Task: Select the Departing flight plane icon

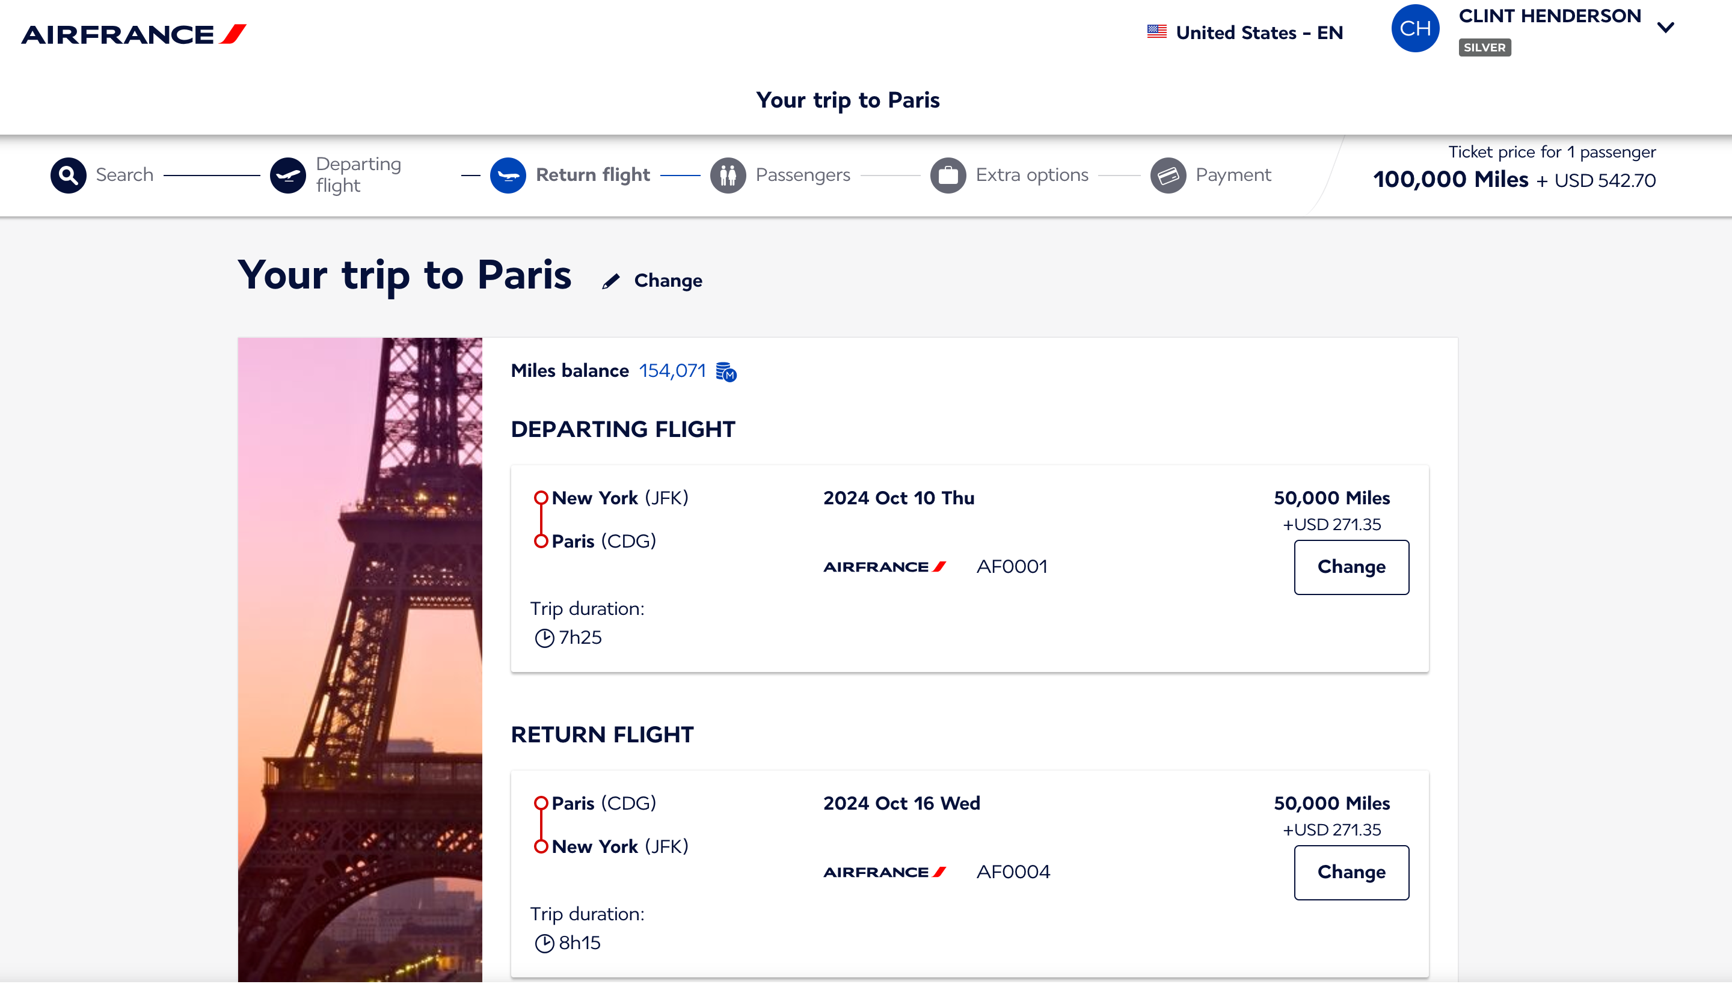Action: 287,175
